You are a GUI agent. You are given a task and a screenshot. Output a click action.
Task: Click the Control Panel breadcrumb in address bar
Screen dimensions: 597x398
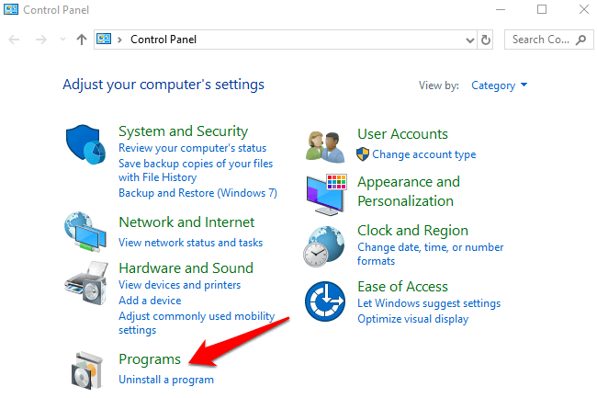coord(163,40)
